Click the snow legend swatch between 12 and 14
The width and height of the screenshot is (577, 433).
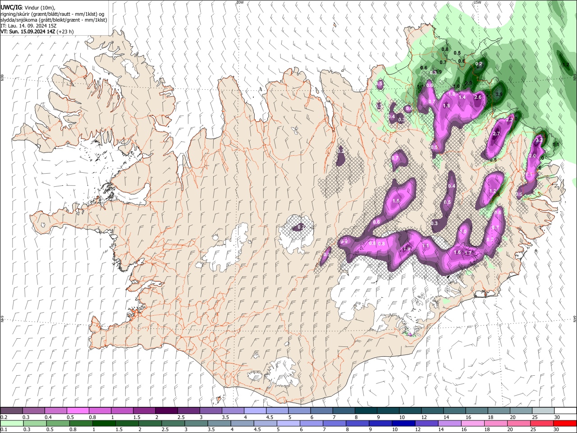point(431,410)
